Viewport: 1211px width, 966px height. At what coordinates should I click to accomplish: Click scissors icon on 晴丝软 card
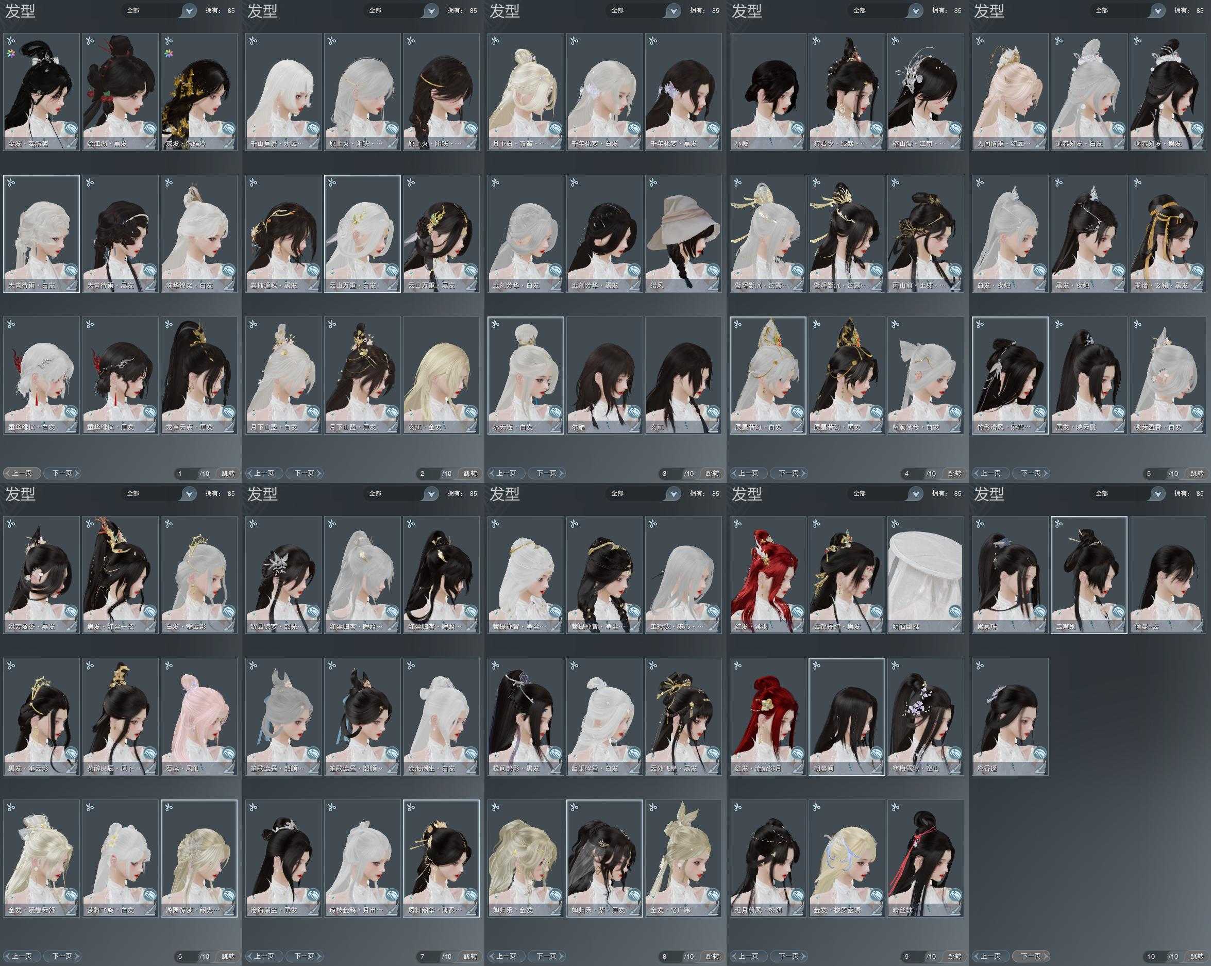point(895,808)
